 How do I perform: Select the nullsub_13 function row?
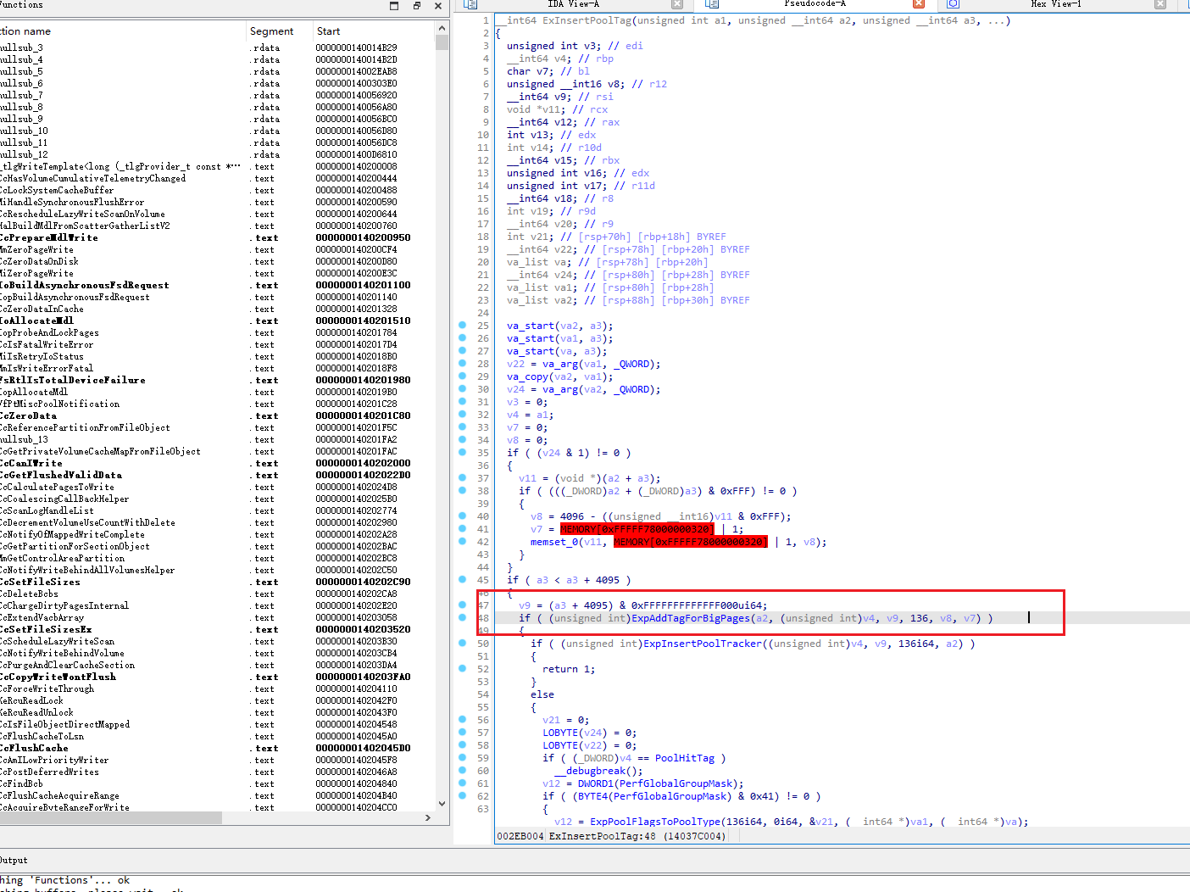[x=217, y=440]
